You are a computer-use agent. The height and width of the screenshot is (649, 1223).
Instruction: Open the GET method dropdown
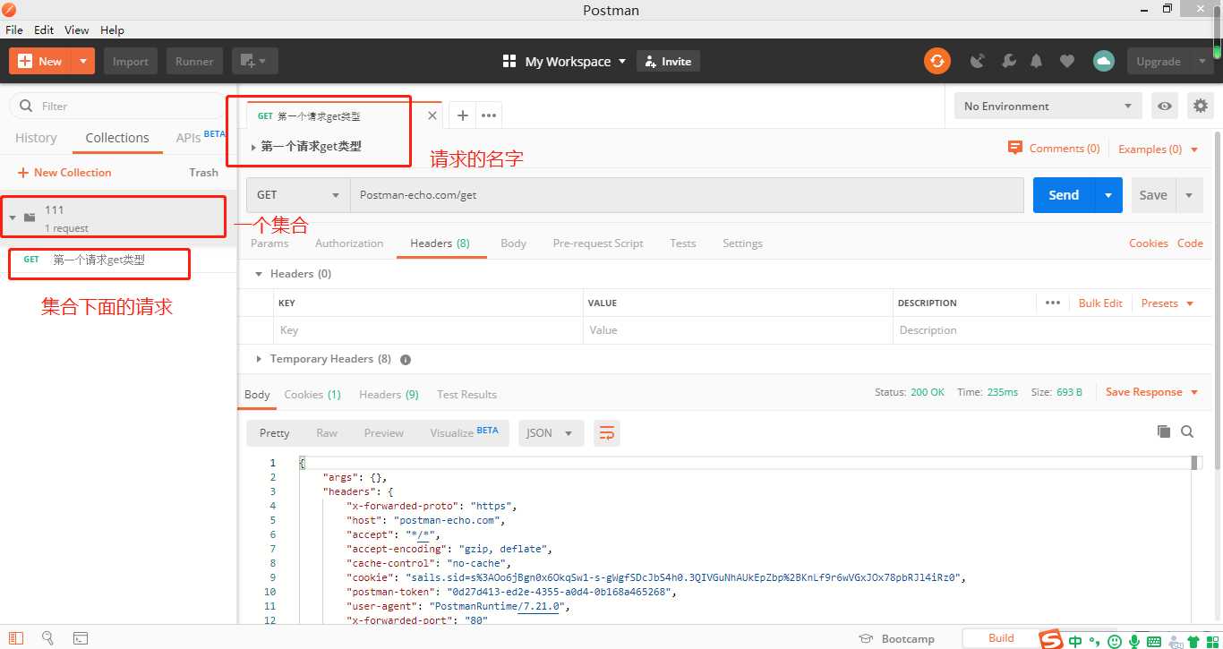click(x=298, y=194)
